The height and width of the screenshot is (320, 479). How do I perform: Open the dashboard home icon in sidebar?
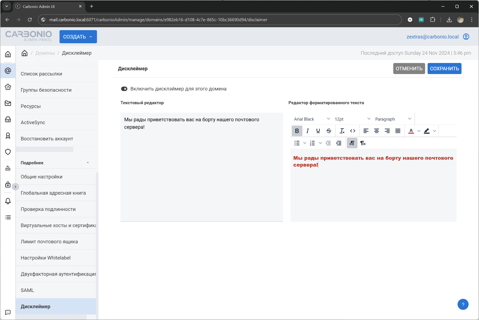click(x=8, y=54)
